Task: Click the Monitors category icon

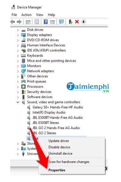Action: click(x=23, y=66)
